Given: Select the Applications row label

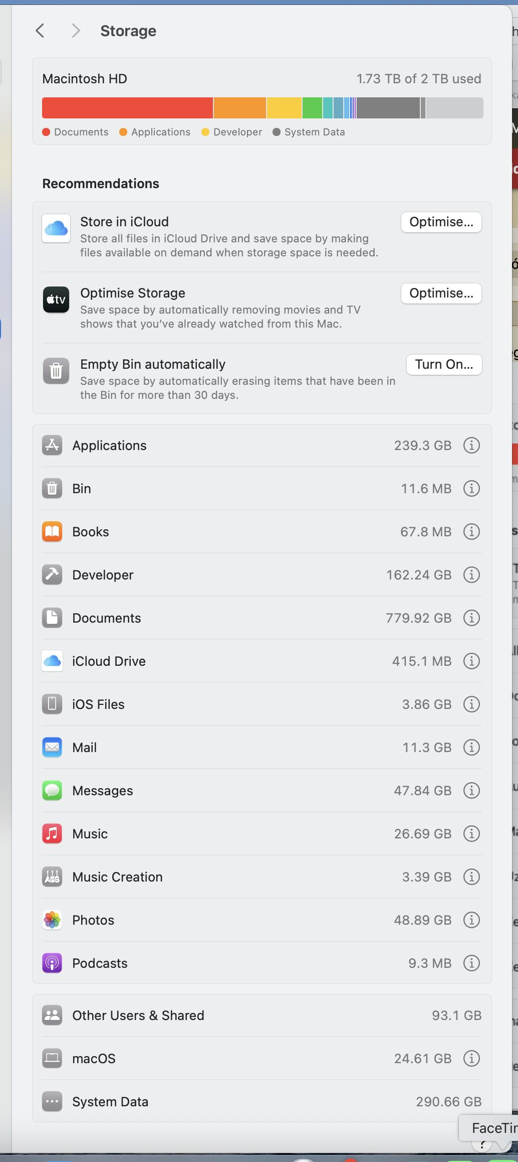Looking at the screenshot, I should tap(109, 446).
